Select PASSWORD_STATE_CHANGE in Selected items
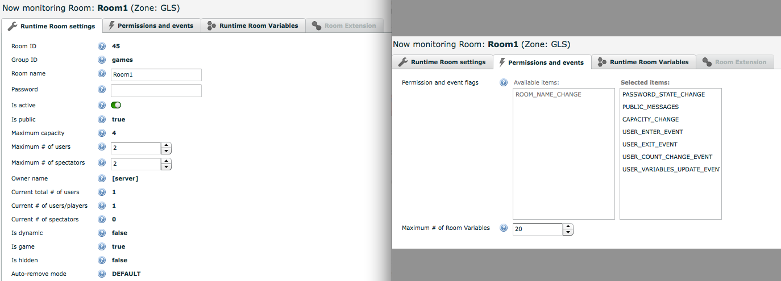The image size is (781, 281). 663,95
